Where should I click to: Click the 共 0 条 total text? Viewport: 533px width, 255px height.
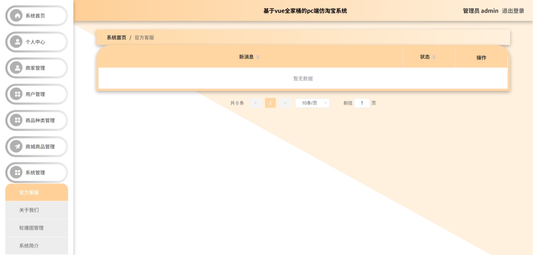pos(237,103)
